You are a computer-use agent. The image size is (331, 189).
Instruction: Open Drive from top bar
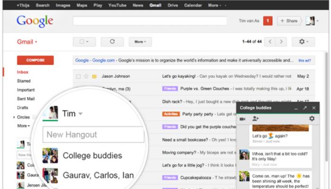pyautogui.click(x=173, y=5)
